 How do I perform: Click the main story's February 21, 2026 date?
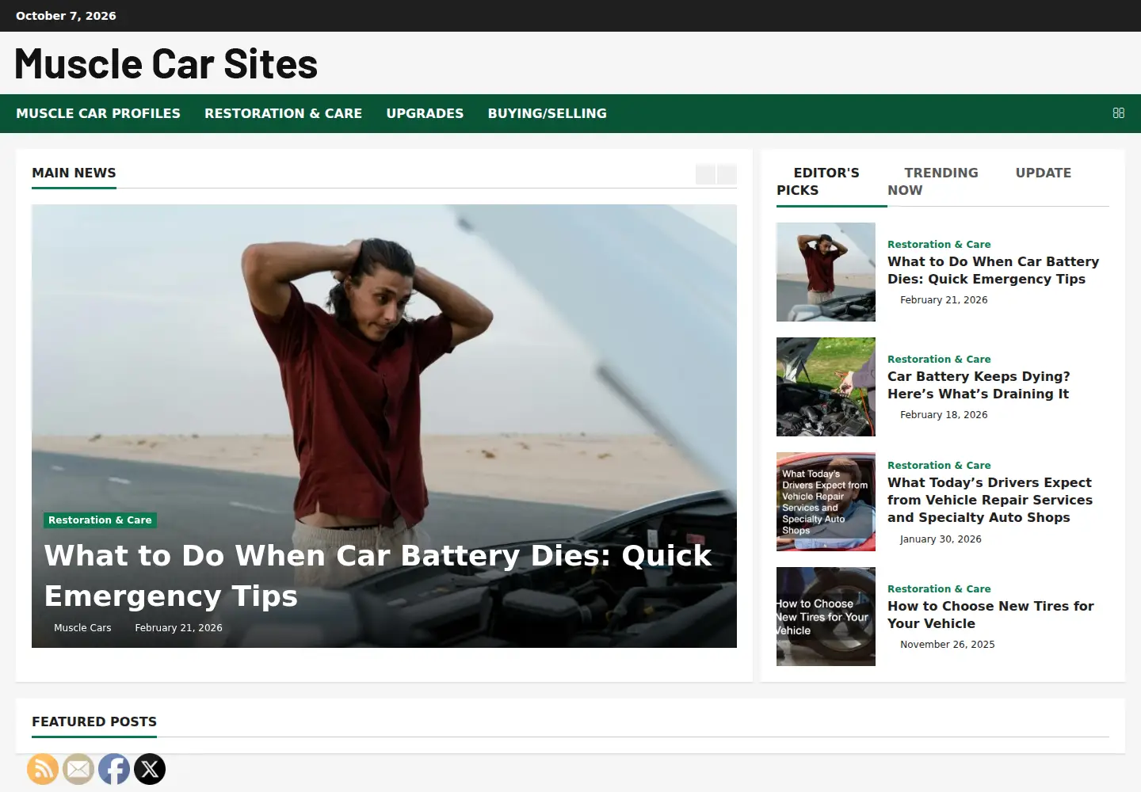tap(178, 628)
